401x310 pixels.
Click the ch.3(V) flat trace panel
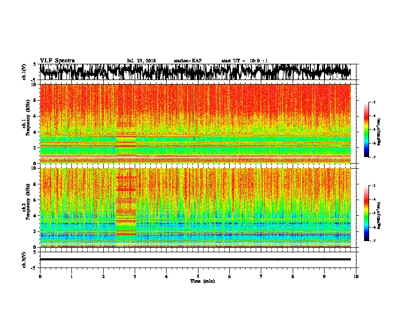point(198,260)
